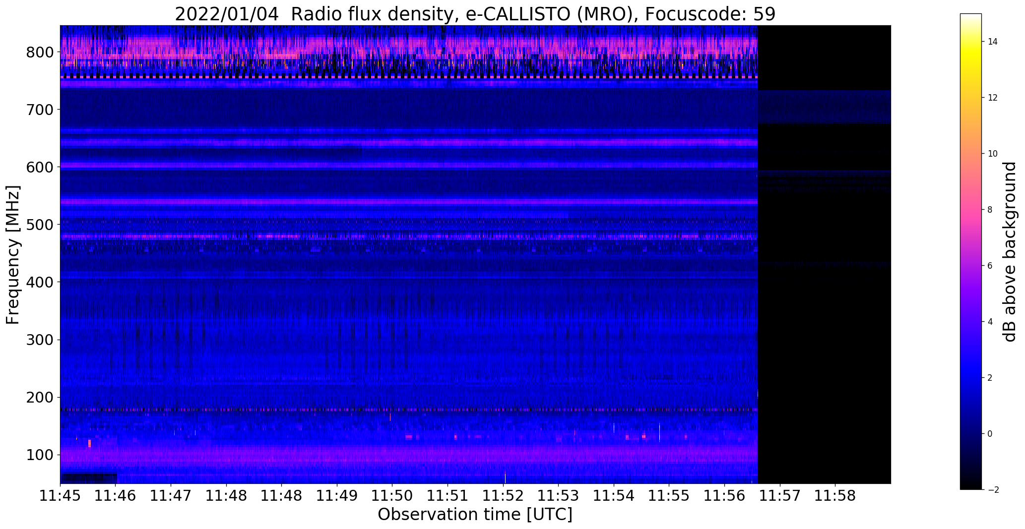Click the 'Observation time [UTC]' x-axis label
Image resolution: width=1025 pixels, height=529 pixels.
475,515
